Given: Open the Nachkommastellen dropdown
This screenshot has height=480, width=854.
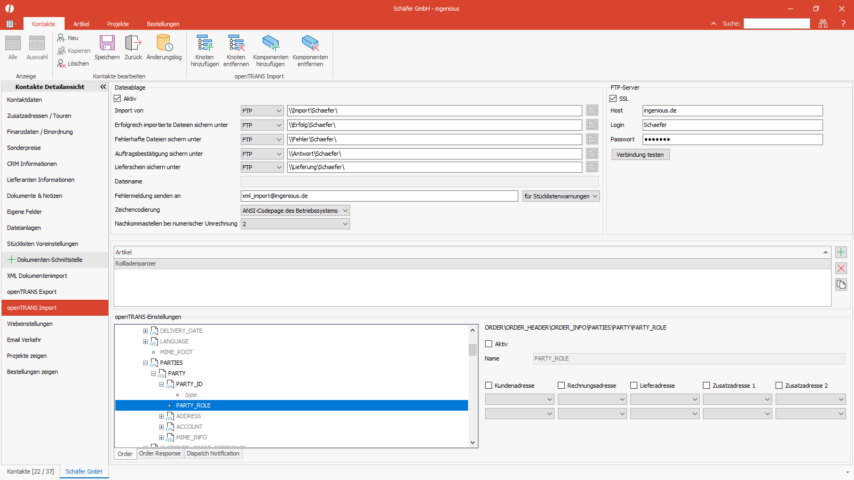Looking at the screenshot, I should tap(295, 224).
